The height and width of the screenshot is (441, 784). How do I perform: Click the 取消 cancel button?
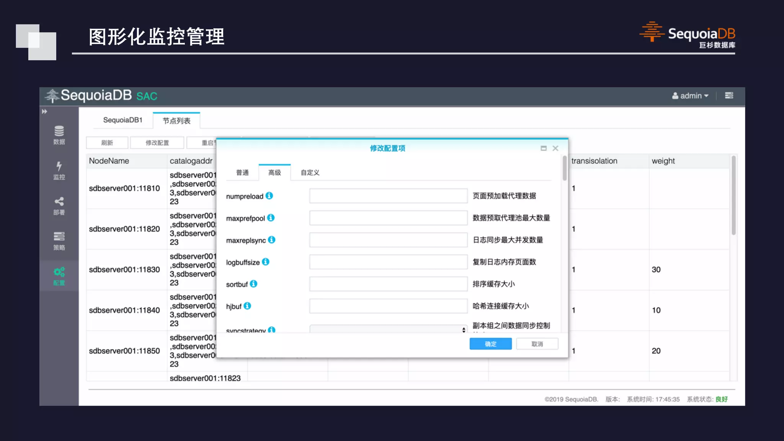(x=537, y=344)
